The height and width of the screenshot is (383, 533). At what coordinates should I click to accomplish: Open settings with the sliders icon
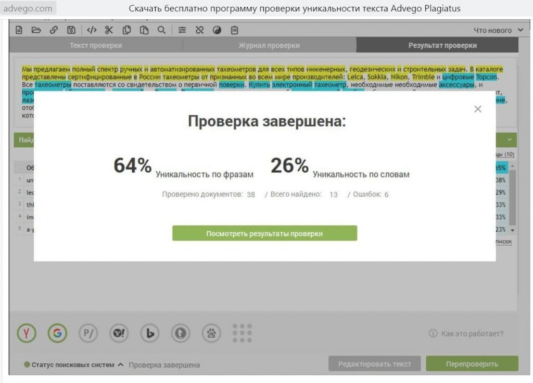tap(182, 30)
